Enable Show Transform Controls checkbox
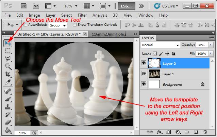Screen dimensions: 217x137 [x=74, y=25]
